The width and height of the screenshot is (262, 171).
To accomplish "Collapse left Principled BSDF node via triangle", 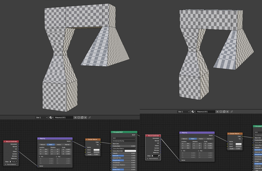I will pos(112,132).
